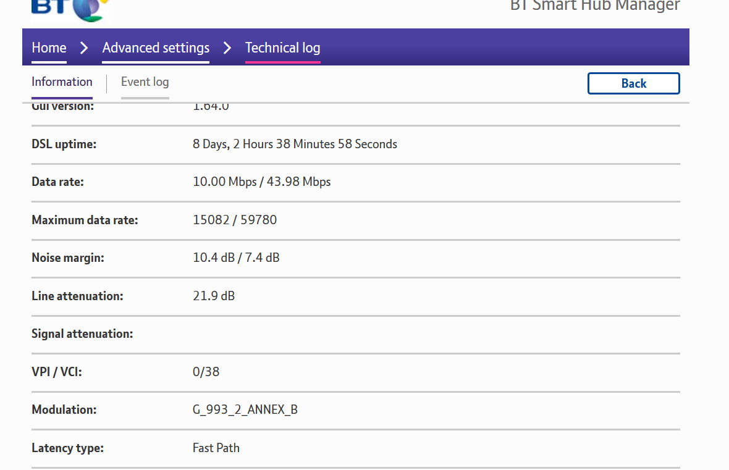This screenshot has height=470, width=729.
Task: Click the Signal attenuation label
Action: [82, 334]
